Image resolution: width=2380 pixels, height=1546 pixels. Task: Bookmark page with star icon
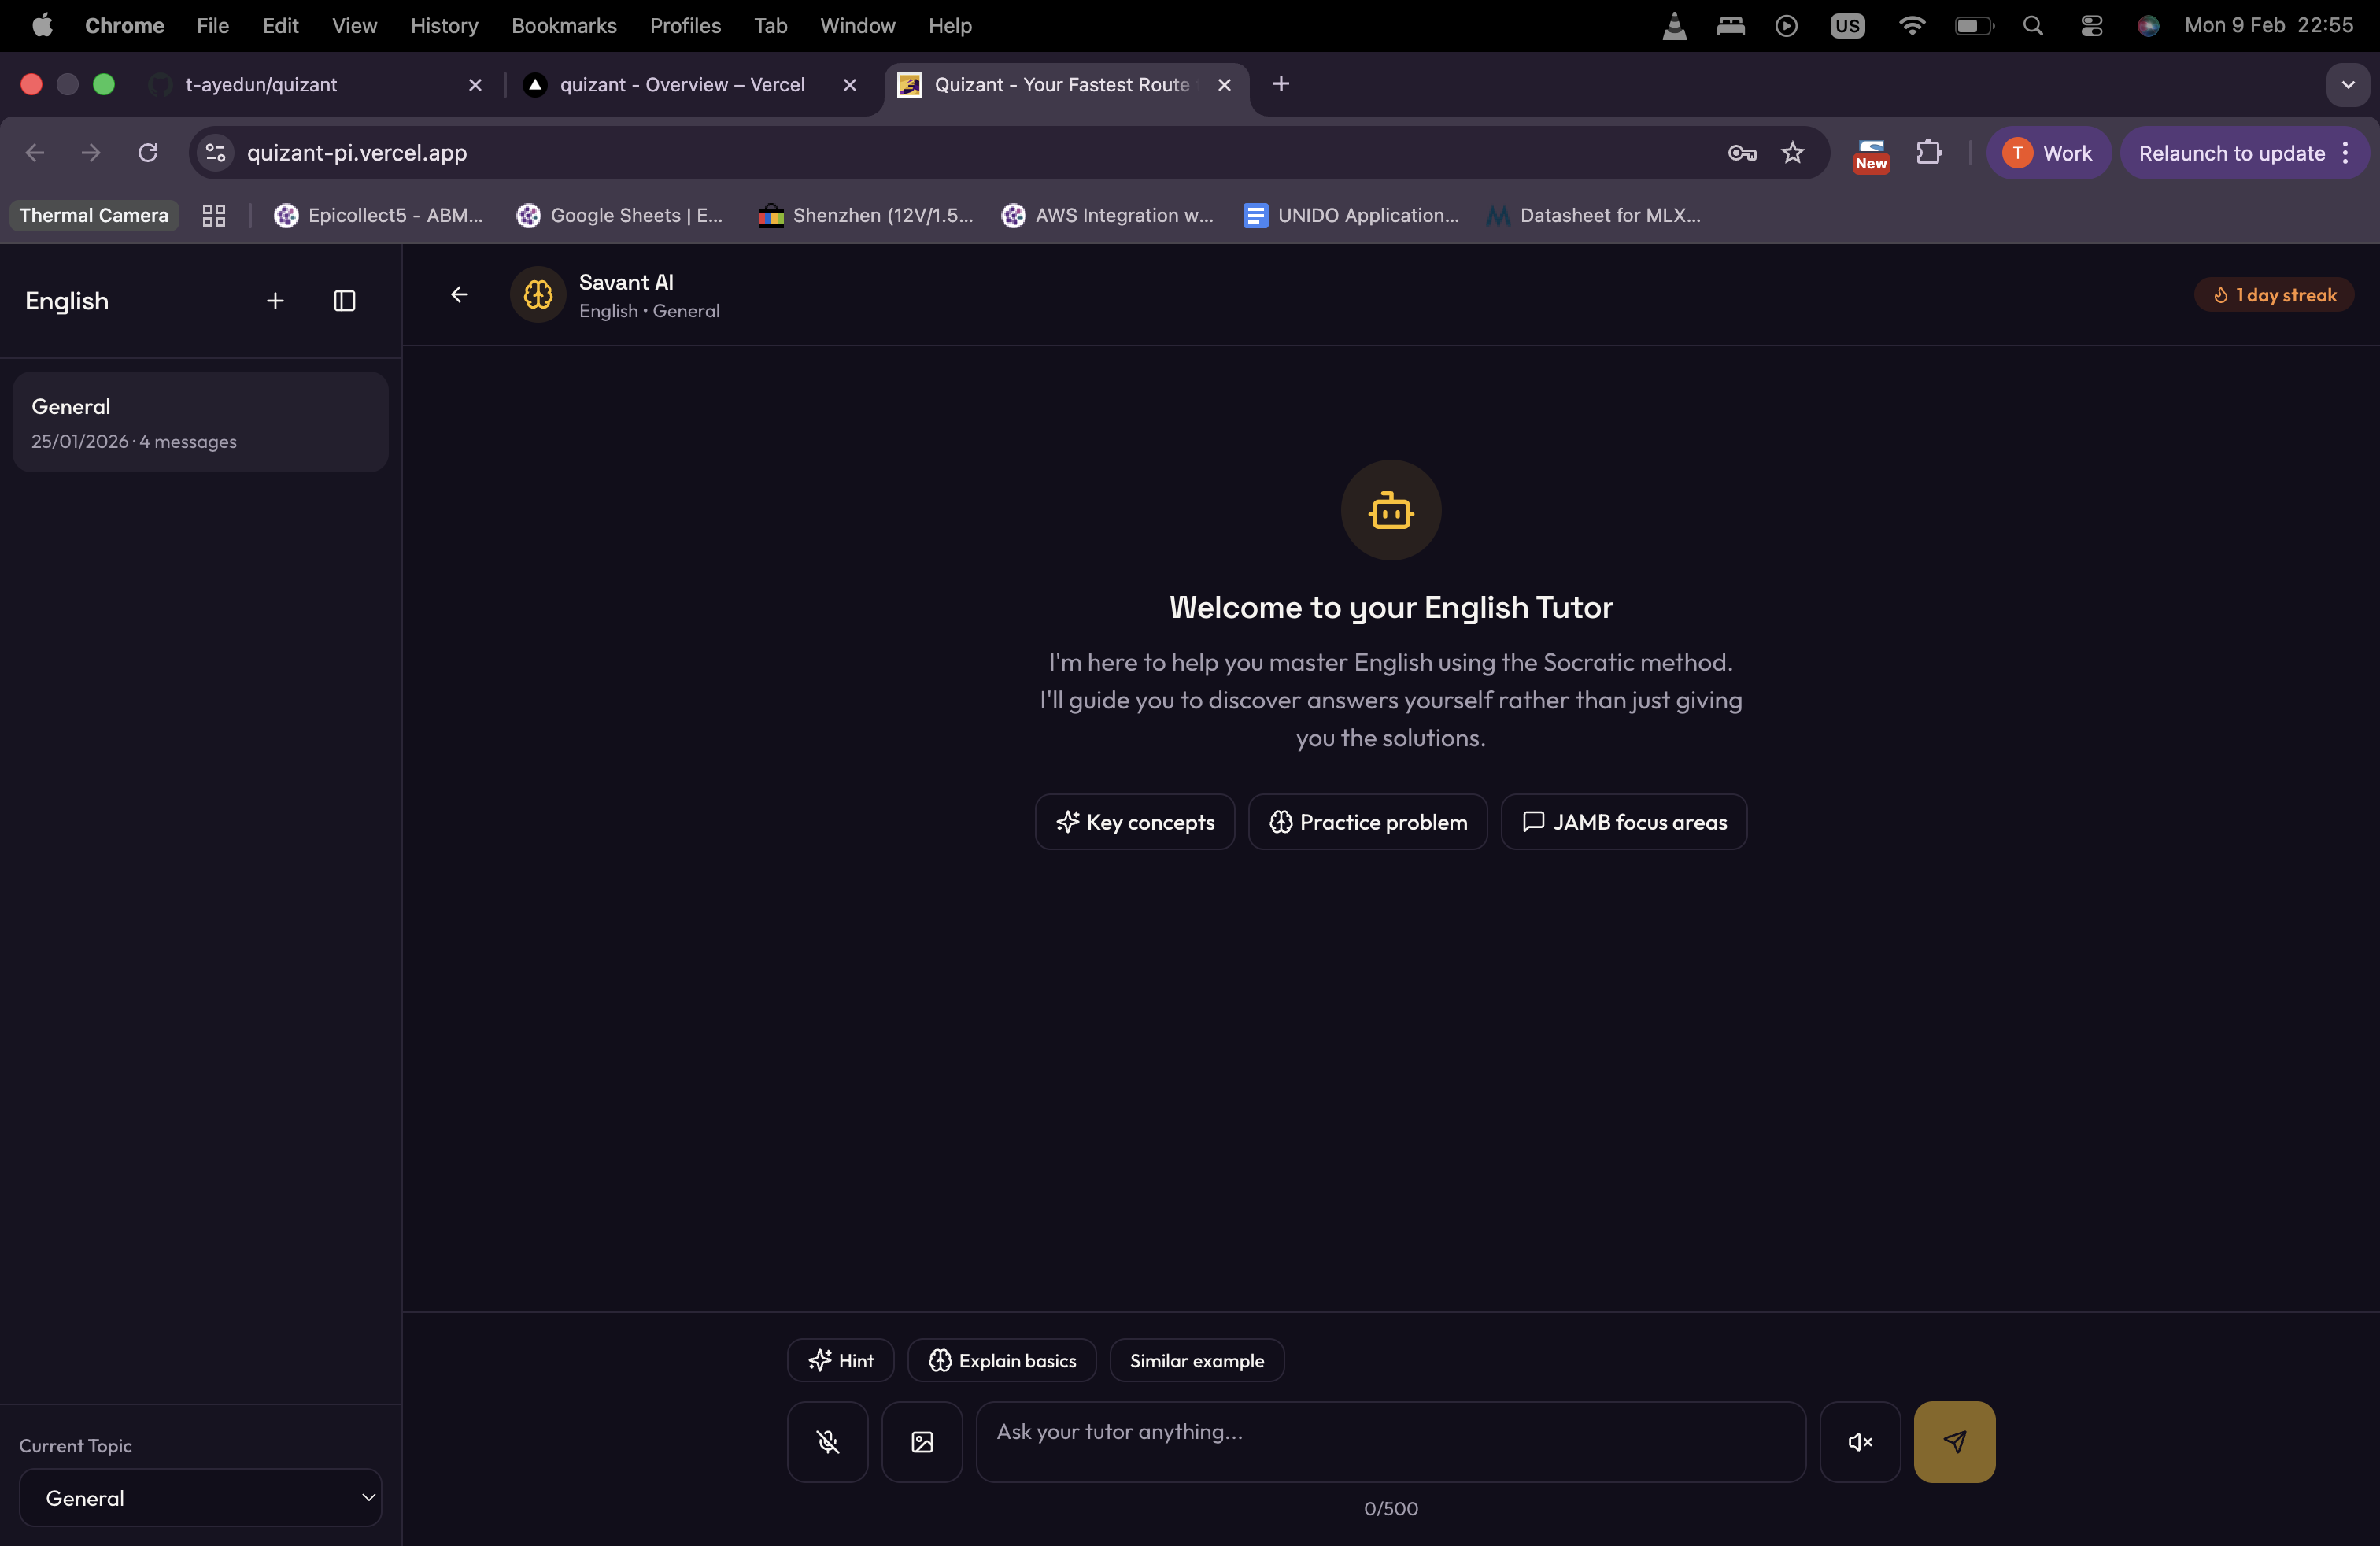[1792, 153]
